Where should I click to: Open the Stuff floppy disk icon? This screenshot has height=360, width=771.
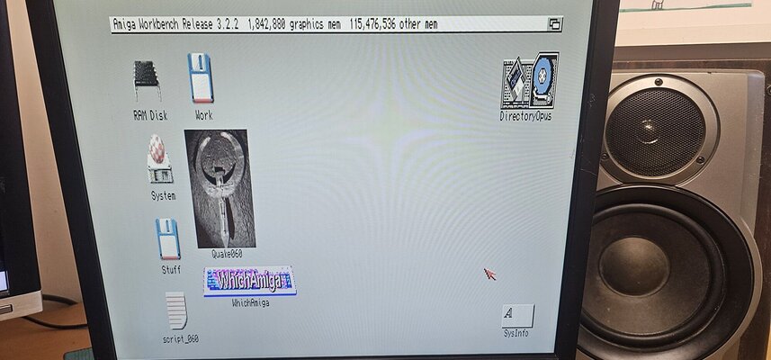tap(168, 238)
